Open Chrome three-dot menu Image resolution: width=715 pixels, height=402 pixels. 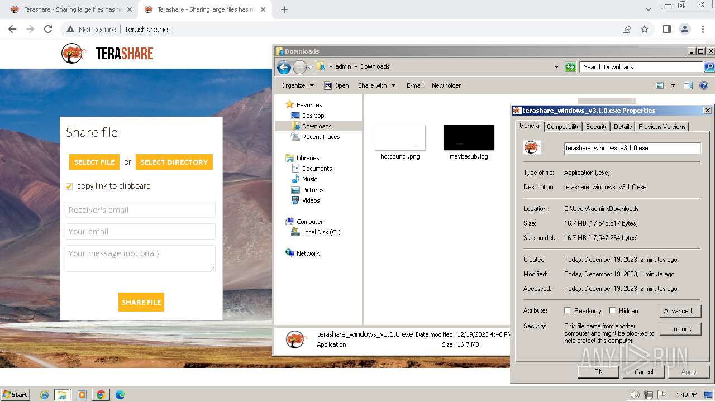702,29
